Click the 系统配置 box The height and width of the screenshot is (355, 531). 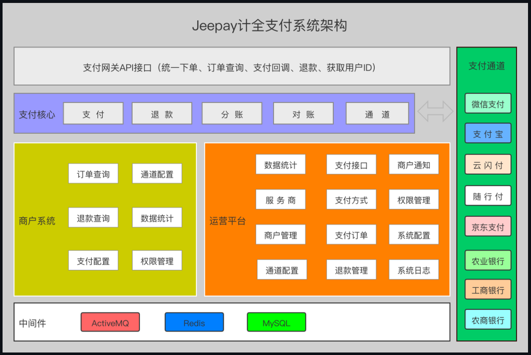pyautogui.click(x=414, y=235)
